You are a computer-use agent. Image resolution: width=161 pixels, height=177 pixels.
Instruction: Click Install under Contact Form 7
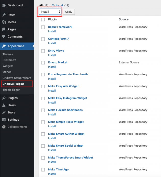(x=52, y=43)
